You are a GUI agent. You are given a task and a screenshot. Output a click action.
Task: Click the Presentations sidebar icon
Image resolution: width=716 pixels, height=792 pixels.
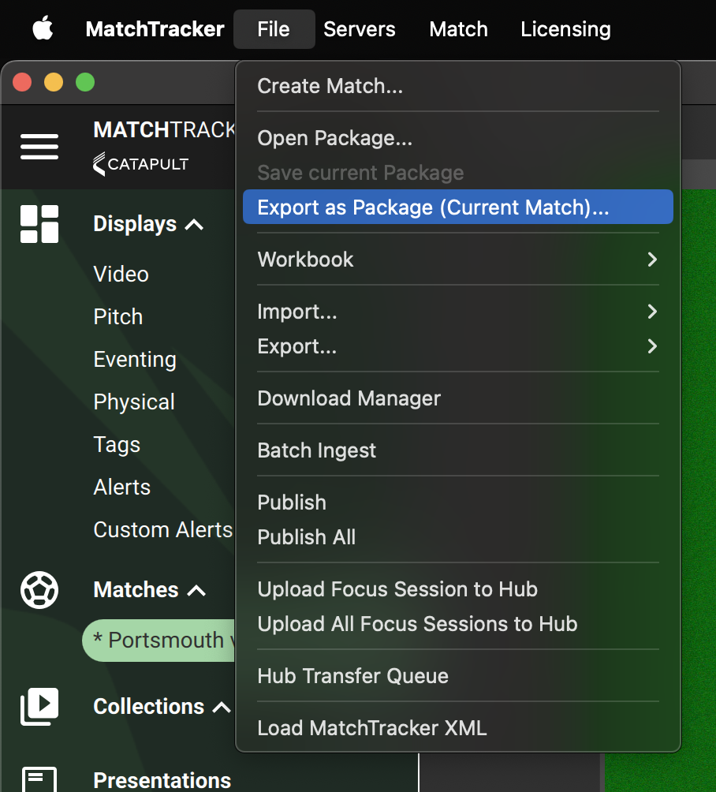[x=39, y=779]
